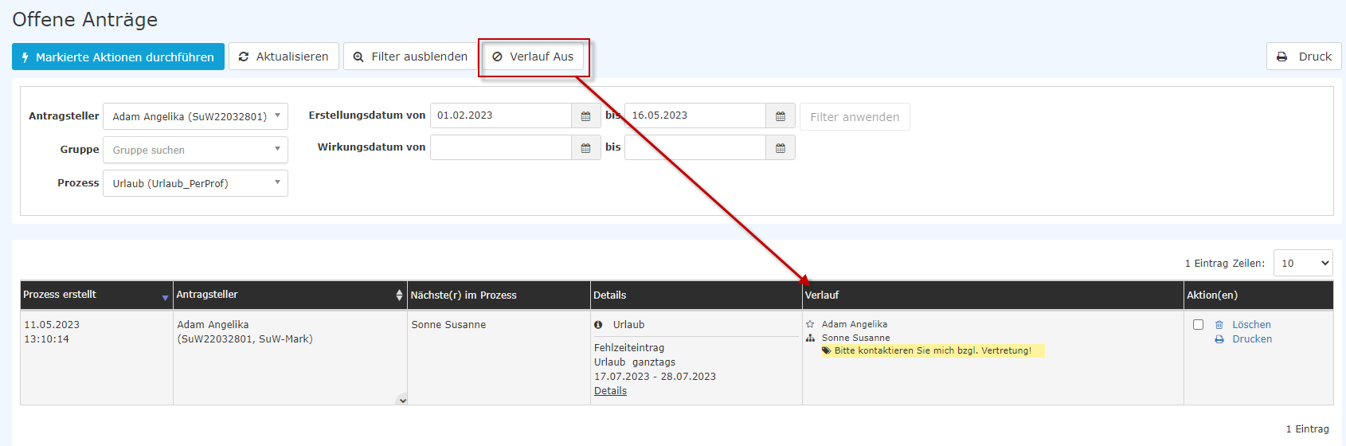Tick the checkbox in the Aktion(en) column
1346x446 pixels.
click(x=1198, y=325)
